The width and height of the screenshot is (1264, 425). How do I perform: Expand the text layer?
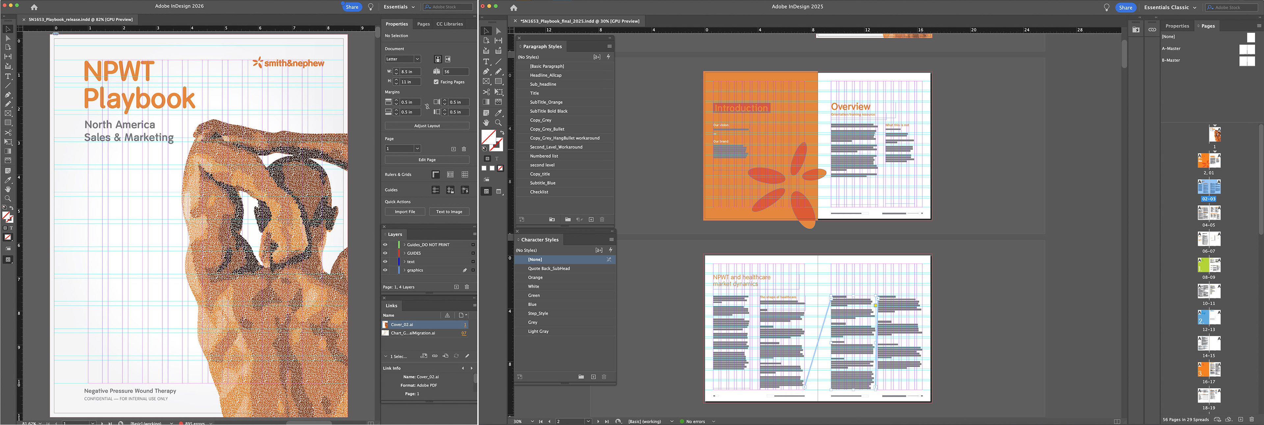(x=404, y=262)
